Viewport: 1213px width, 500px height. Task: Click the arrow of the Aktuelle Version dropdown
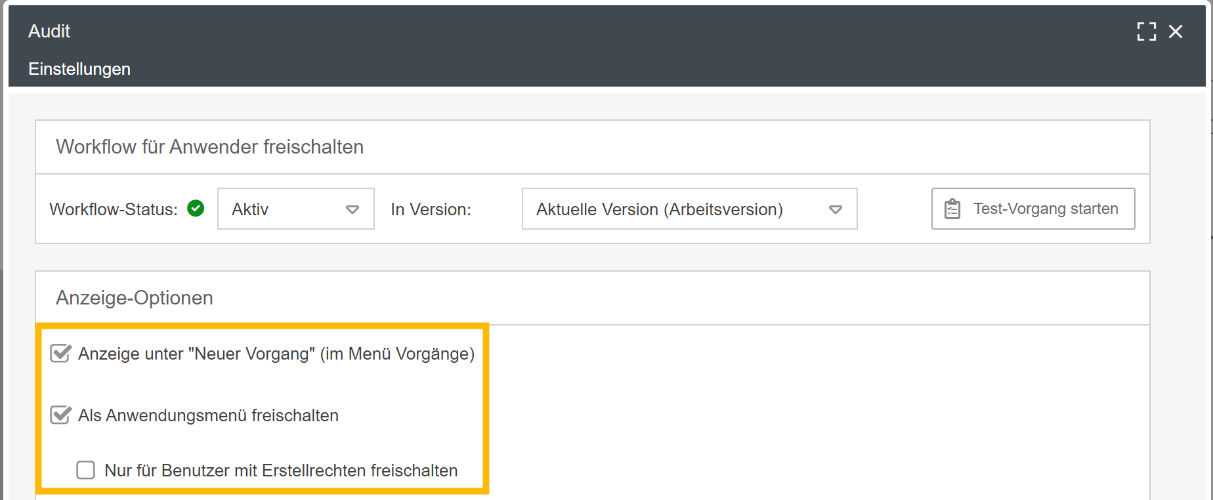pyautogui.click(x=835, y=209)
